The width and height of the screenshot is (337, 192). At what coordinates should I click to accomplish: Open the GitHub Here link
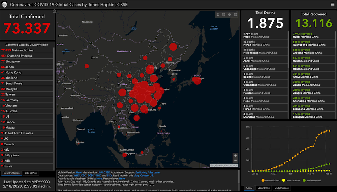point(99,179)
